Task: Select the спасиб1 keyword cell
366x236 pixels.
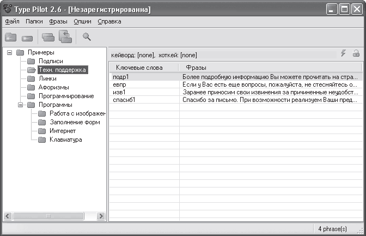Action: 144,100
